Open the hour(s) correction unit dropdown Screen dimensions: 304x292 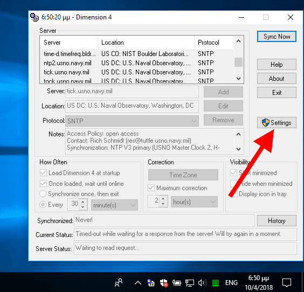[x=194, y=202]
